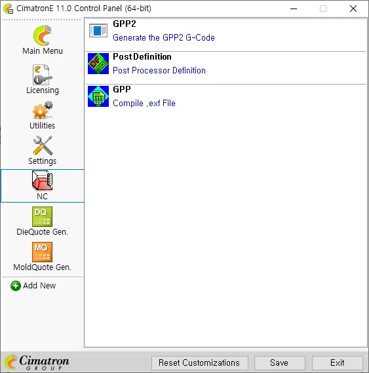Click the GPP2 heading text
The height and width of the screenshot is (373, 369).
(x=125, y=24)
